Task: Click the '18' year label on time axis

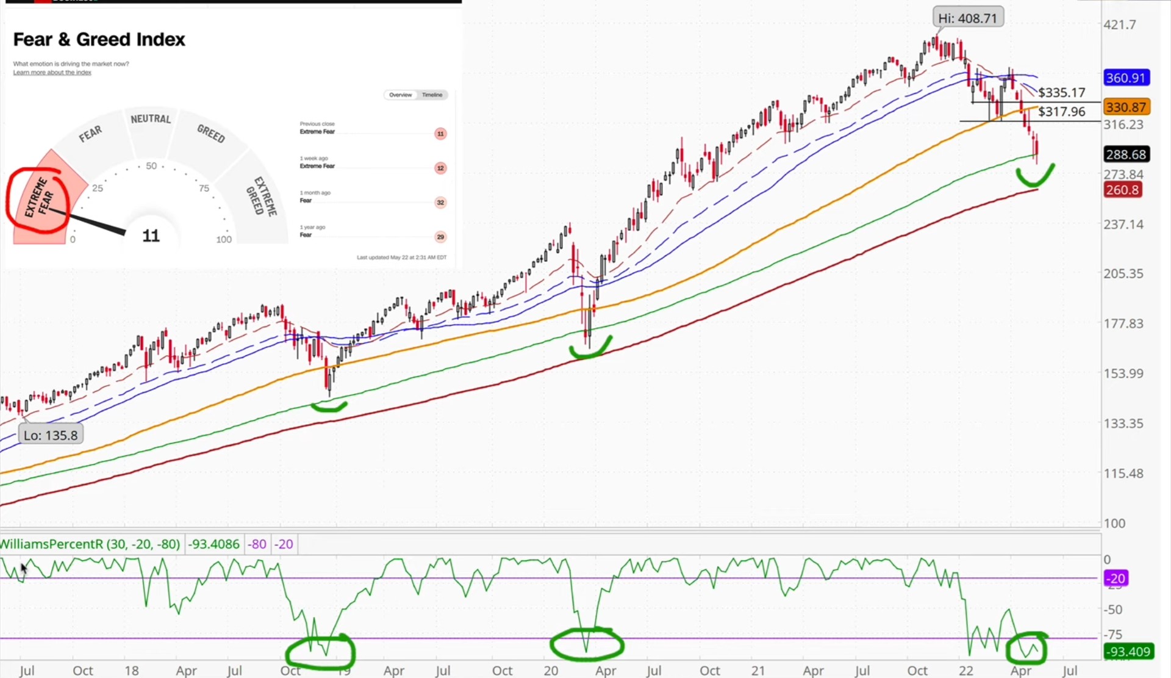Action: pyautogui.click(x=132, y=671)
